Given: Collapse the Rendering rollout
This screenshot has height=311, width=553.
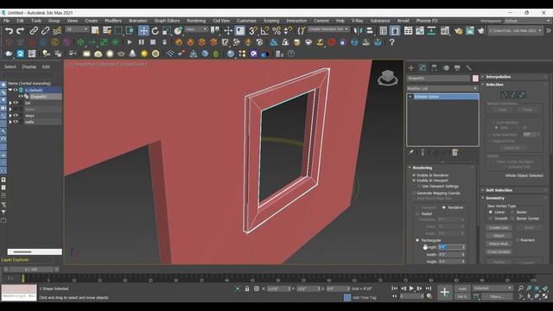Looking at the screenshot, I should click(x=423, y=168).
